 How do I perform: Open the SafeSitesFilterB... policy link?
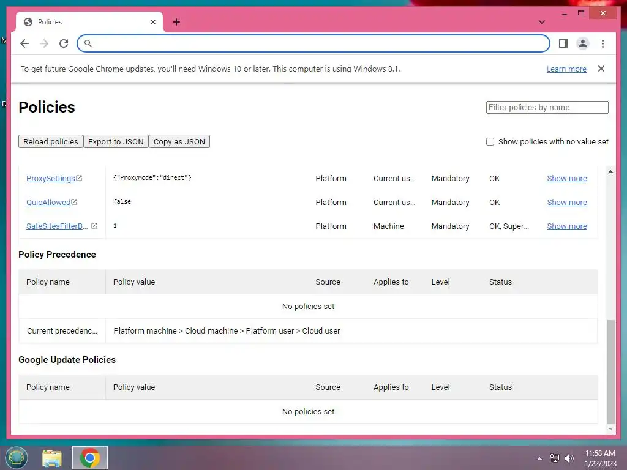pos(57,226)
